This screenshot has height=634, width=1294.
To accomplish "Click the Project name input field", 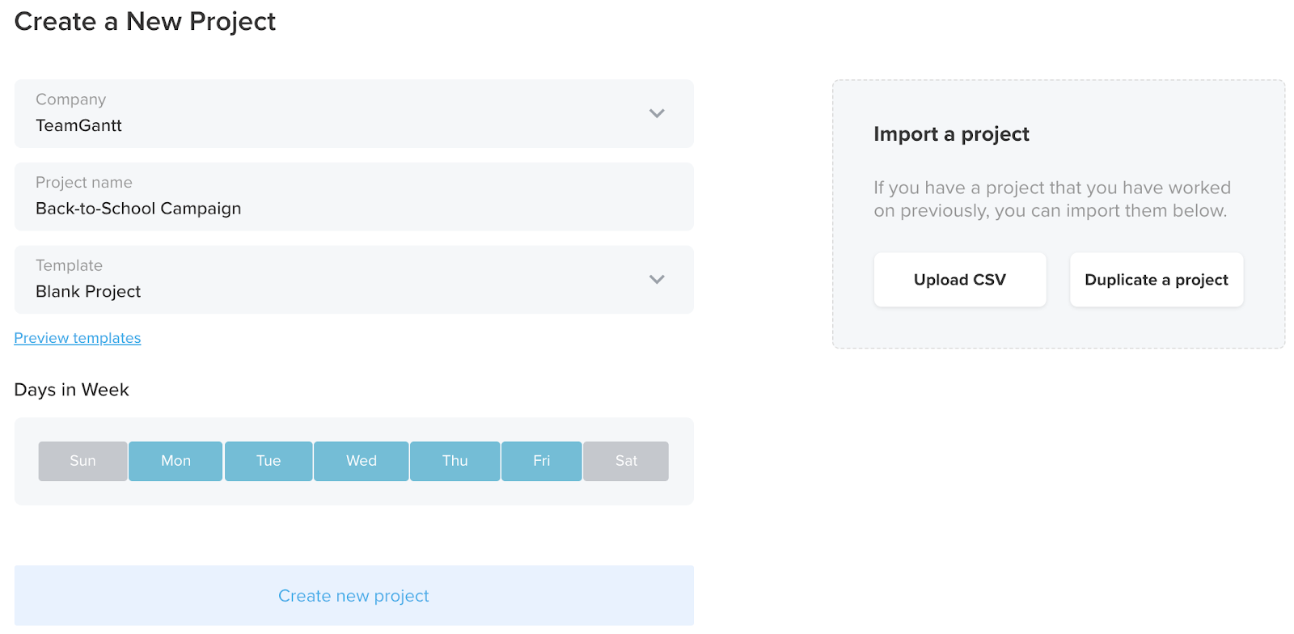I will tap(353, 197).
